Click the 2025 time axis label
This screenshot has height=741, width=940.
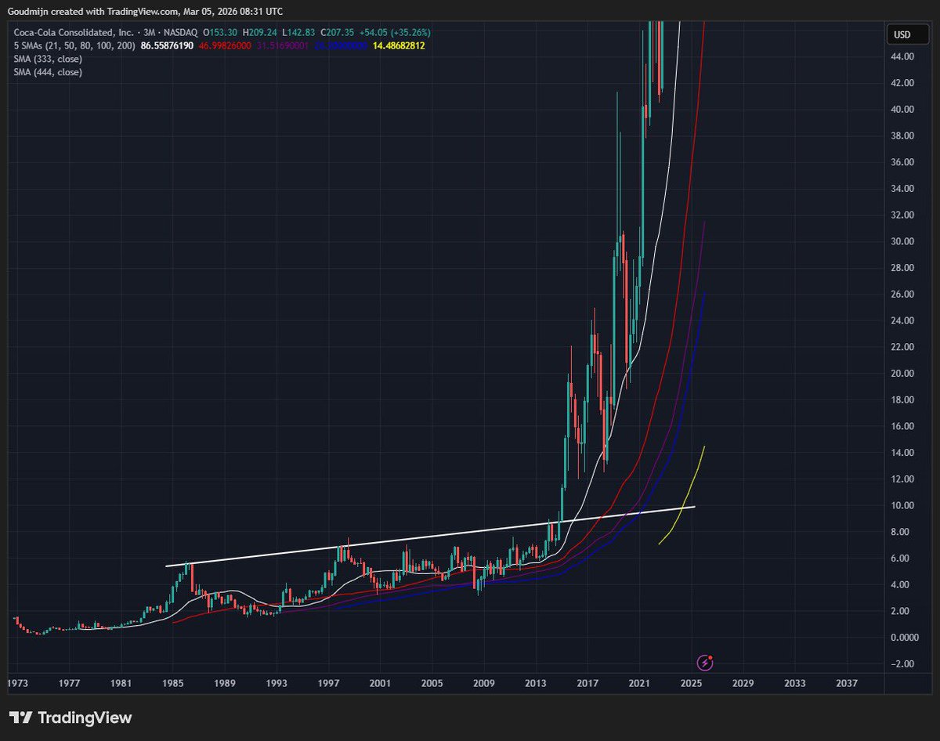tap(690, 683)
